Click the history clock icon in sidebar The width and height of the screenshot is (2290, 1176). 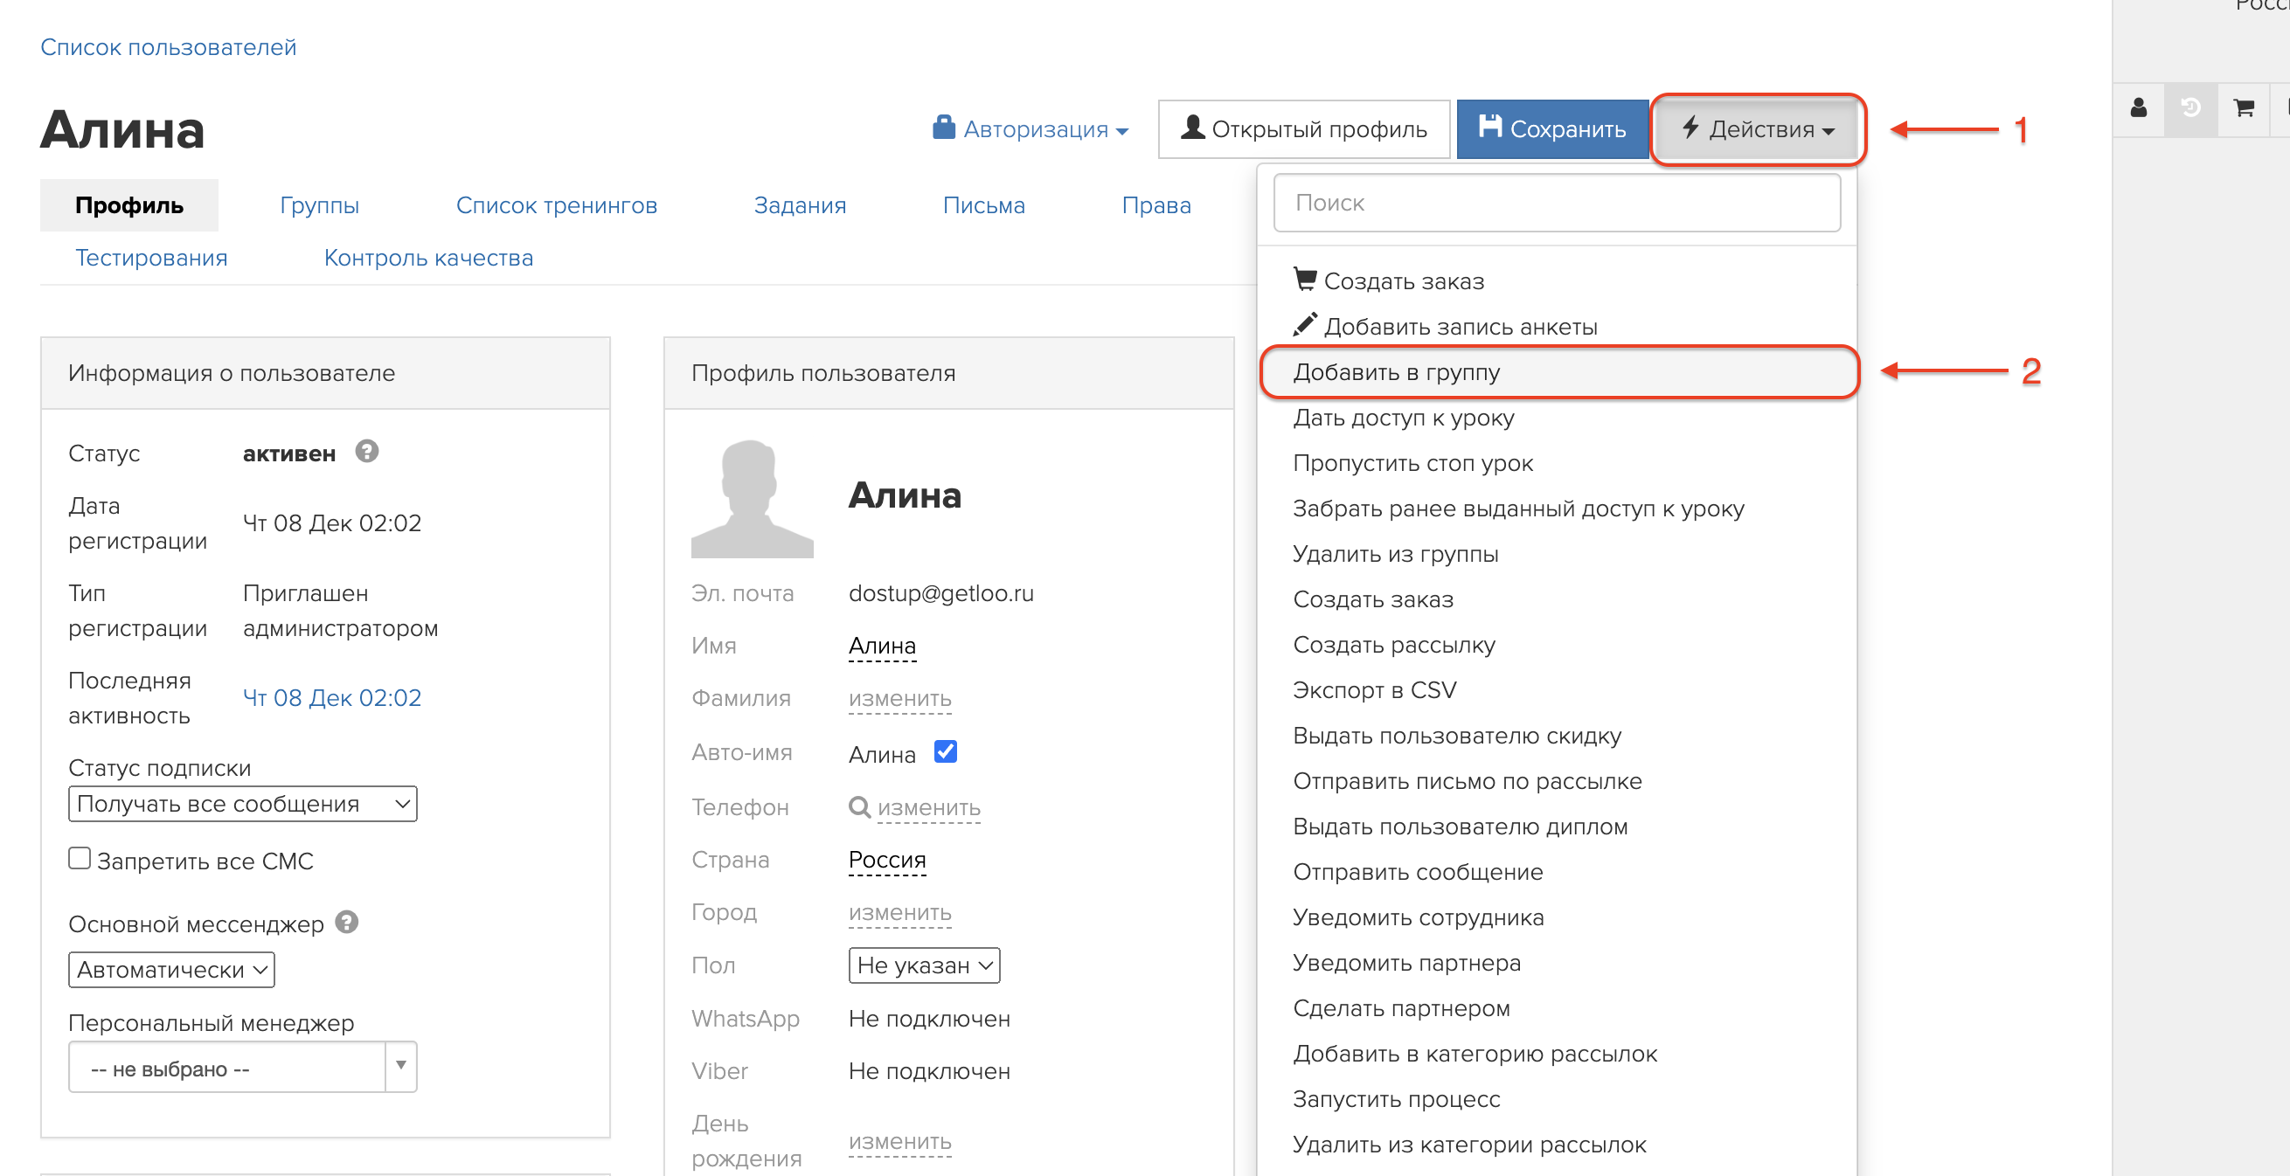point(2190,108)
